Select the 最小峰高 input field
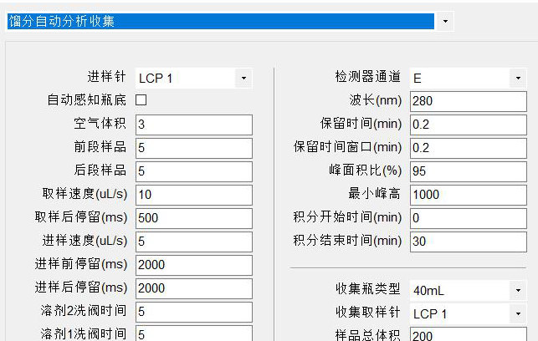The width and height of the screenshot is (538, 341). (467, 195)
